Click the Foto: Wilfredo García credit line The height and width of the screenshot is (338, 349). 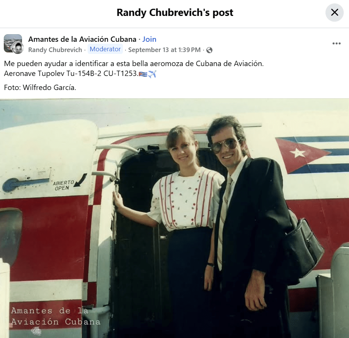(40, 88)
